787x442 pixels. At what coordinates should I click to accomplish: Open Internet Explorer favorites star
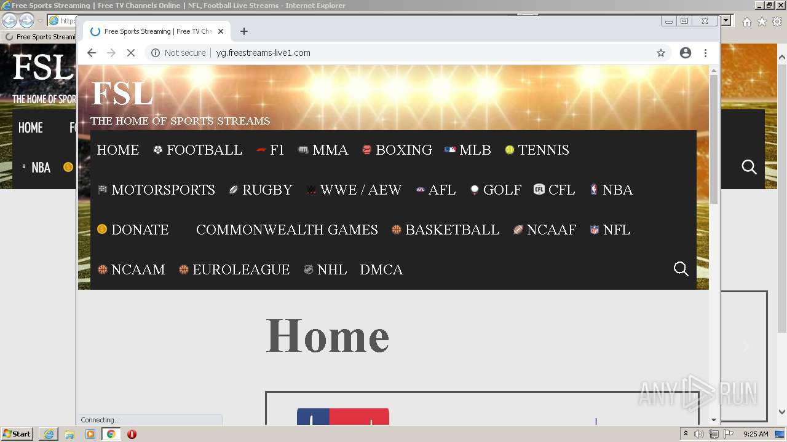(762, 21)
